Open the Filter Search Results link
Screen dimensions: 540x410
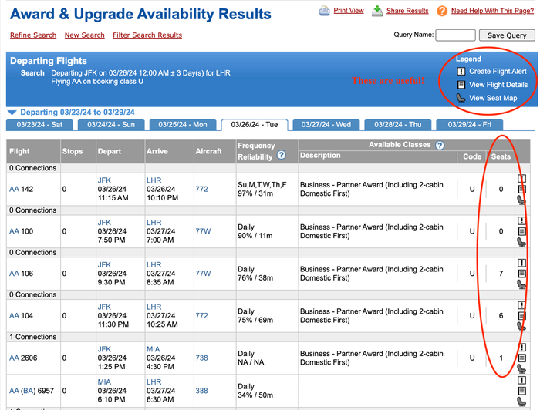147,35
